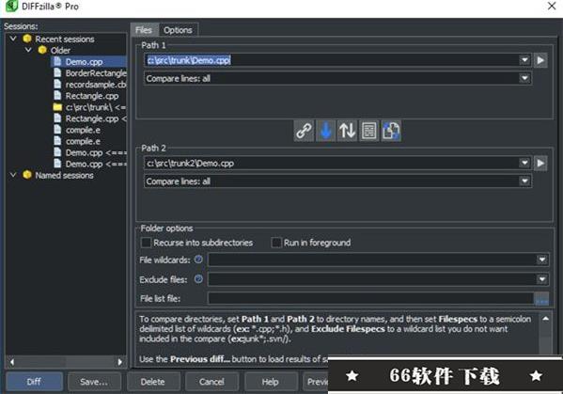Open Path 1 Compare lines dropdown

point(524,78)
